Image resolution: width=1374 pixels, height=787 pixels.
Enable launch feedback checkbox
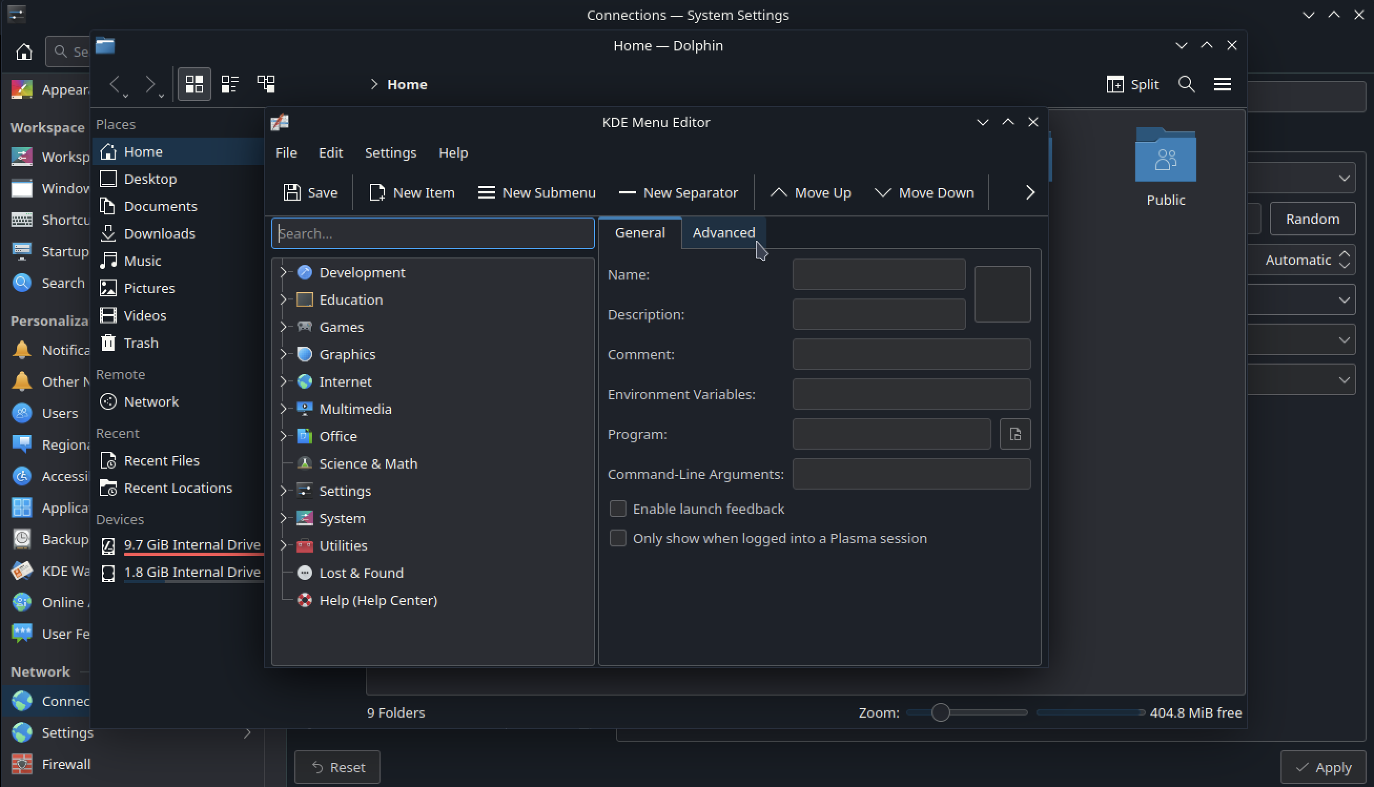coord(618,509)
